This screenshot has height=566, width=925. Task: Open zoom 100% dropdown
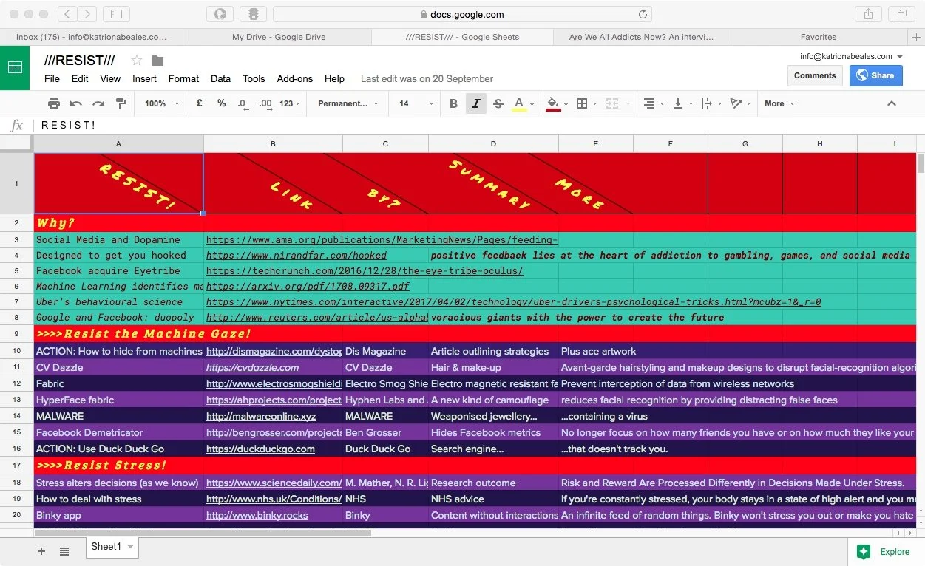coord(161,103)
